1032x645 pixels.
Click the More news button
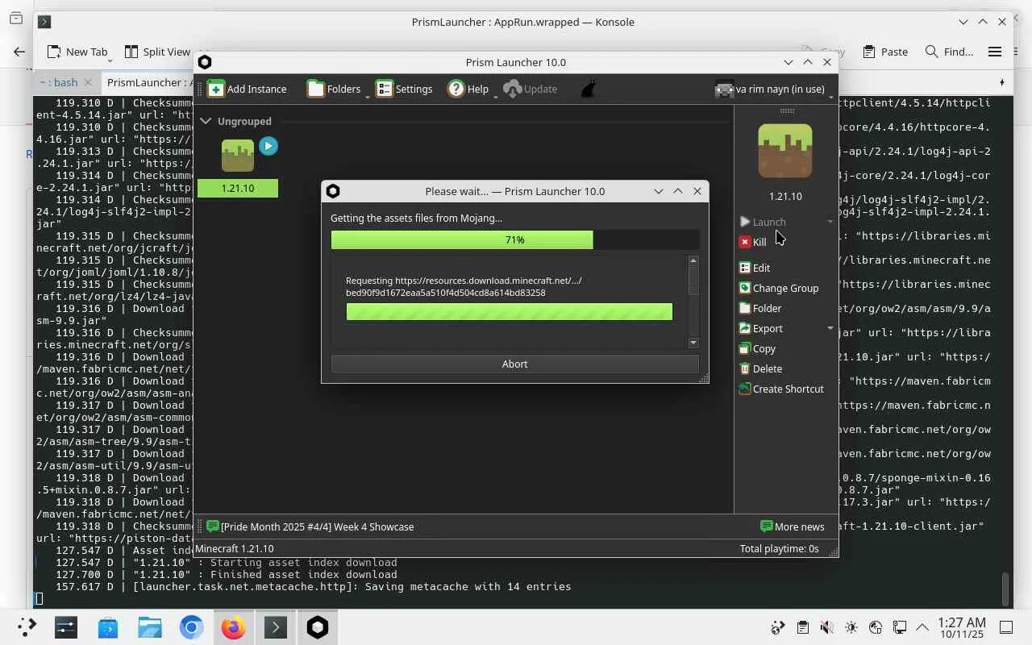pyautogui.click(x=793, y=526)
